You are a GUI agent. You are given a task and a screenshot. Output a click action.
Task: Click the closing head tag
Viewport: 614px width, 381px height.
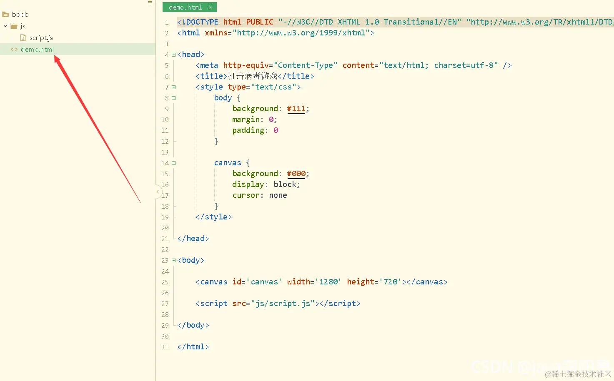(x=193, y=239)
